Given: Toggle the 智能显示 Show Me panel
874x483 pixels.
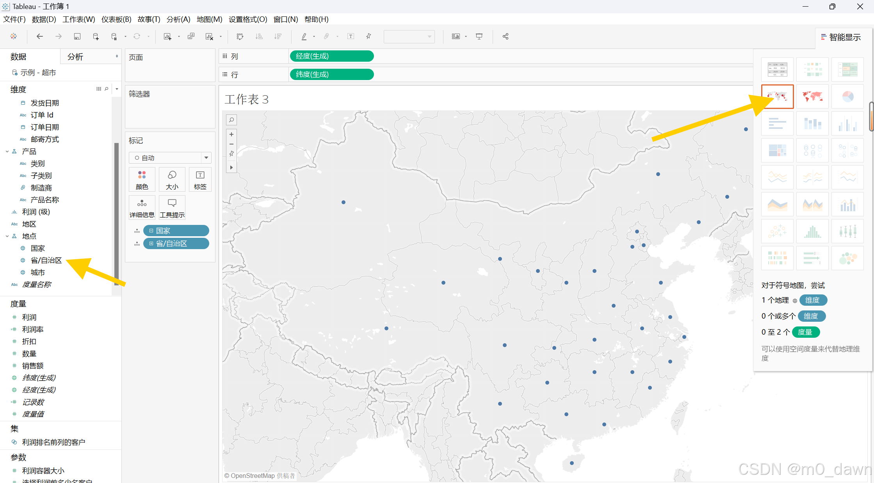Looking at the screenshot, I should pos(841,37).
